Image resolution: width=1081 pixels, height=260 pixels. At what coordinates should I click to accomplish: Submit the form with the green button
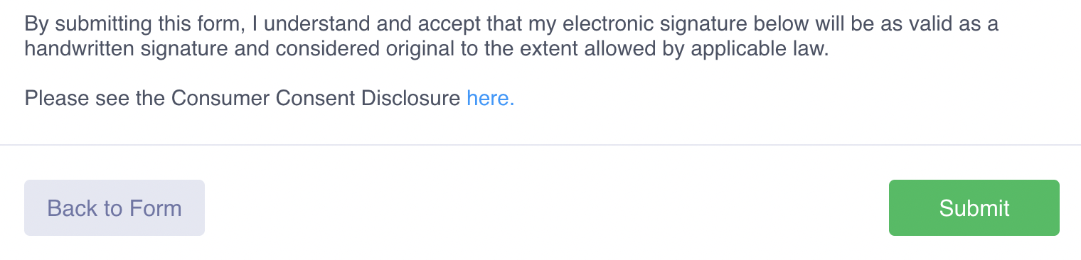(x=974, y=207)
